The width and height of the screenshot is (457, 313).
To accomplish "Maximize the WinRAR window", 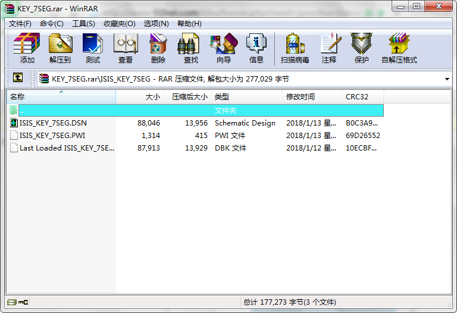I will click(x=416, y=7).
